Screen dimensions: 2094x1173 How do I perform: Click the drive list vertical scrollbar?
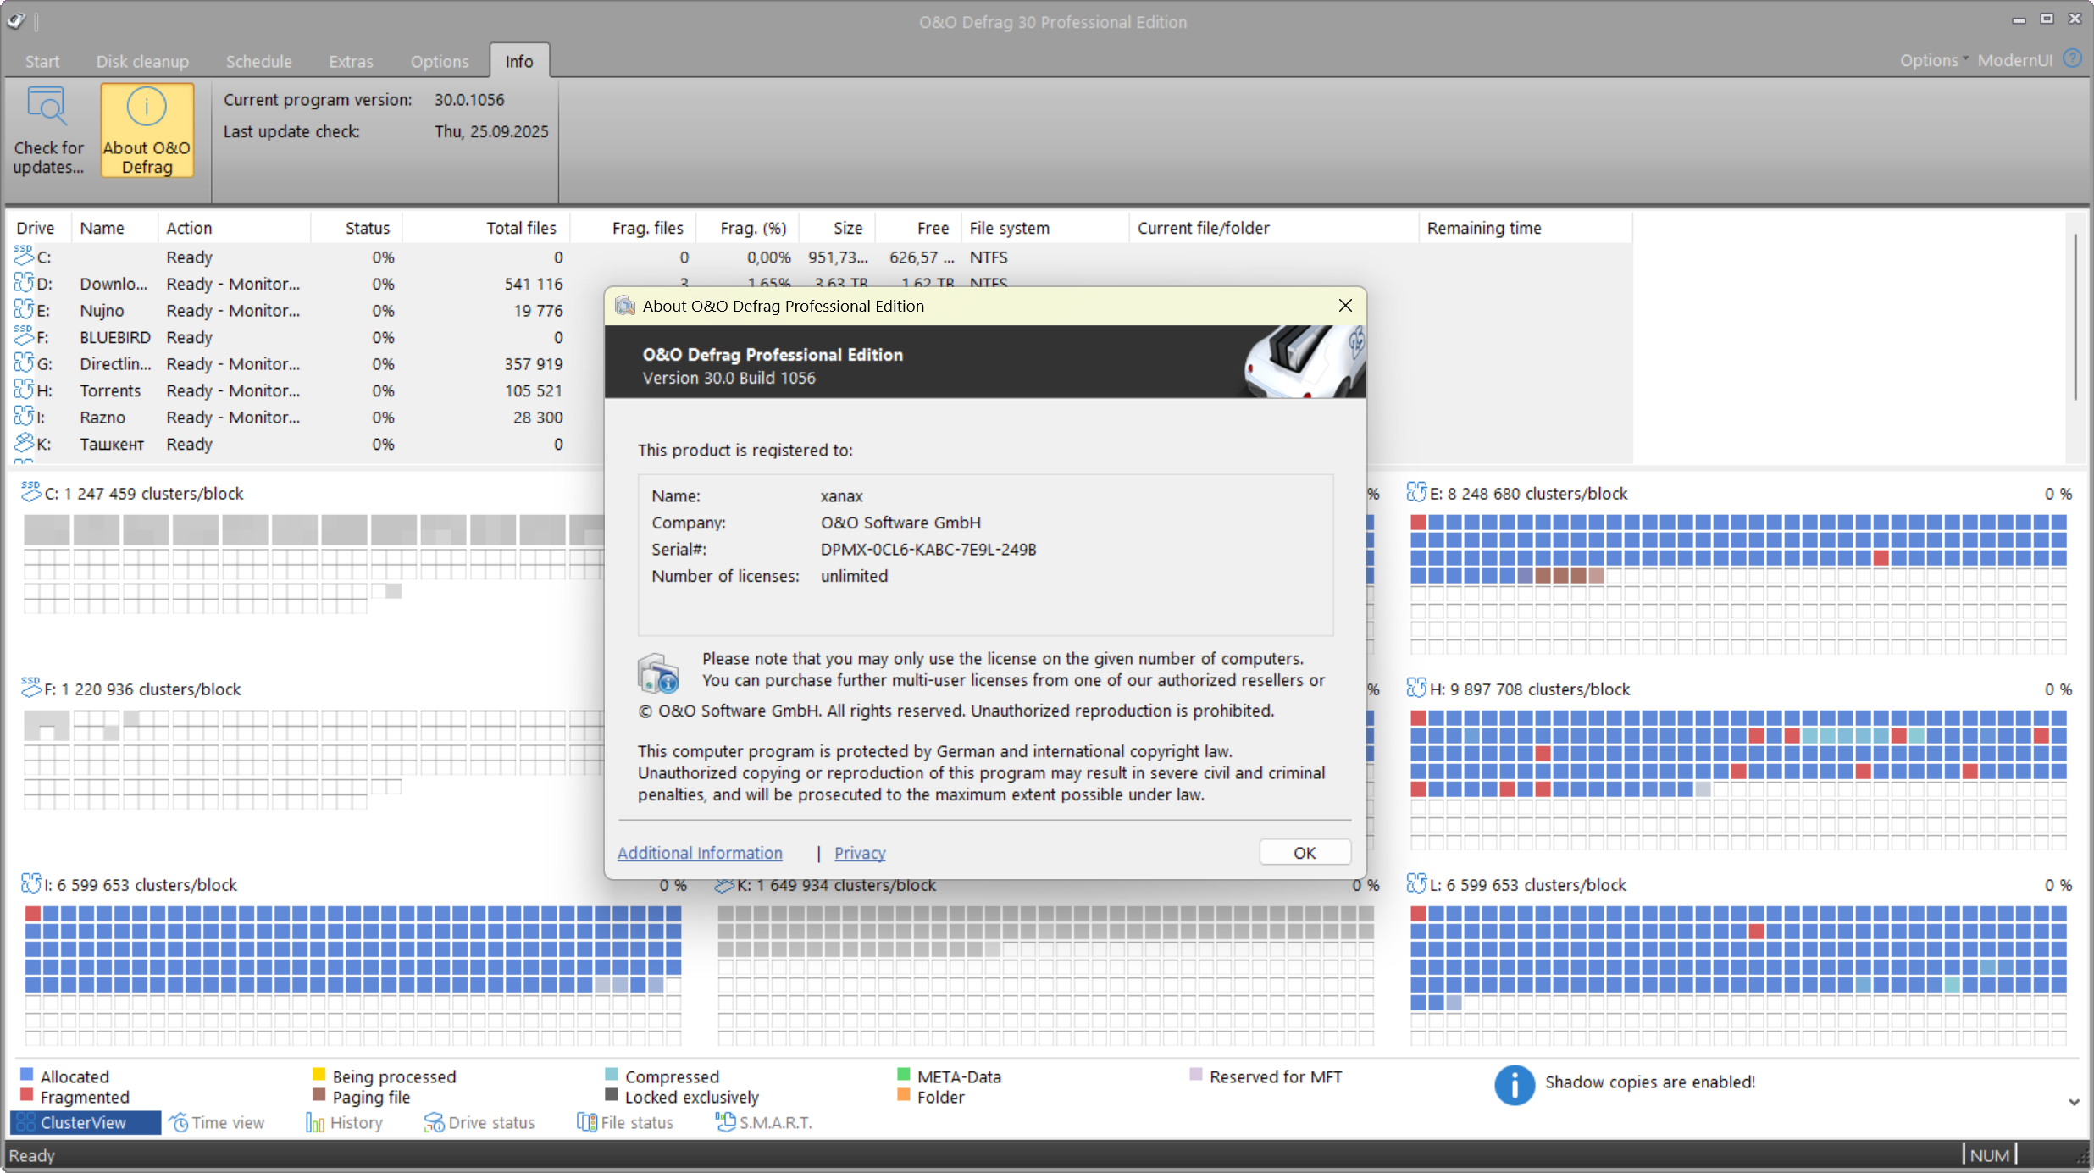click(x=2075, y=318)
